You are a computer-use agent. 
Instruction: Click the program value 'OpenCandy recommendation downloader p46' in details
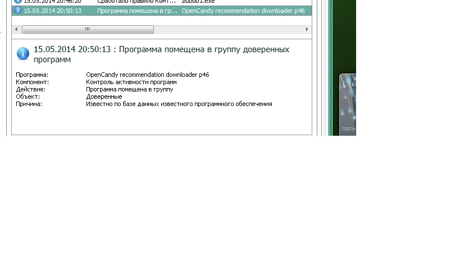click(x=148, y=75)
